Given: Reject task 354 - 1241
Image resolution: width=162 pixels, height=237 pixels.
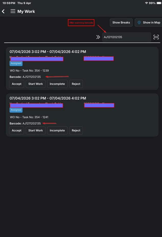Looking at the screenshot, I should point(76,130).
